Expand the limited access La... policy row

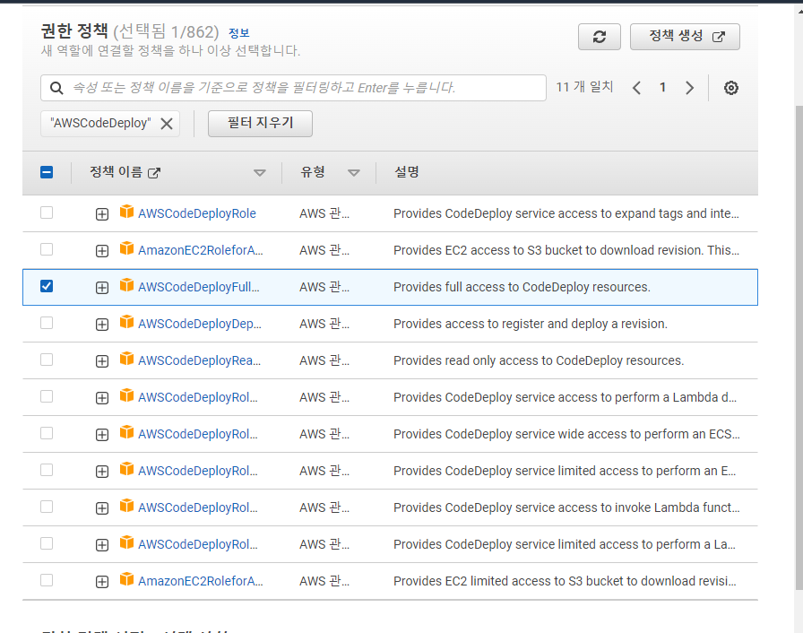point(102,545)
